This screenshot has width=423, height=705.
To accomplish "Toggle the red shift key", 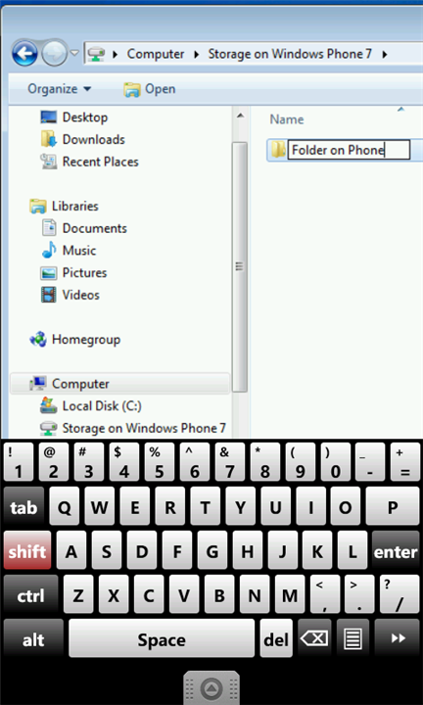I will pos(27,550).
